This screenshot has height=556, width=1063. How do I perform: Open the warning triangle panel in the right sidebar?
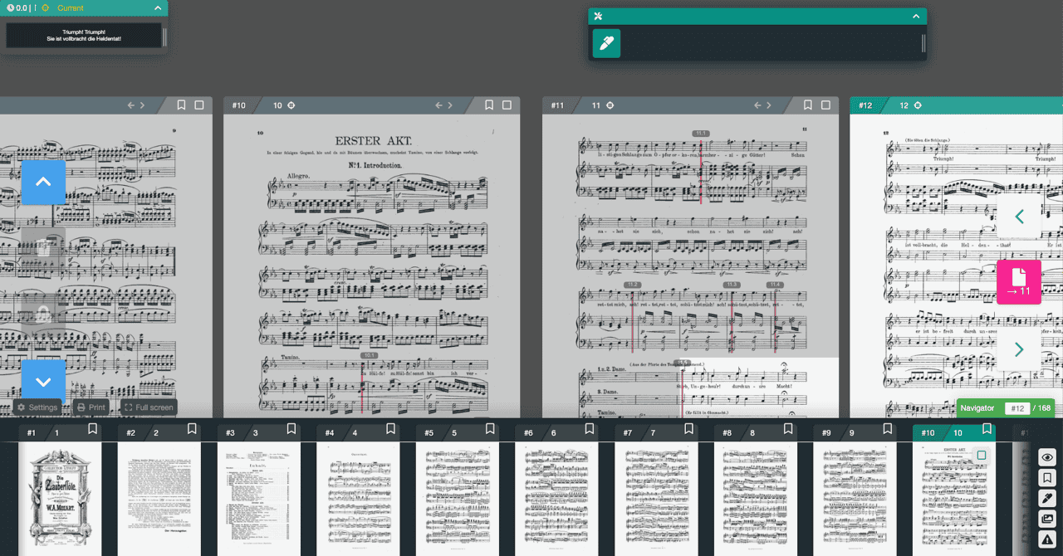pos(1047,538)
